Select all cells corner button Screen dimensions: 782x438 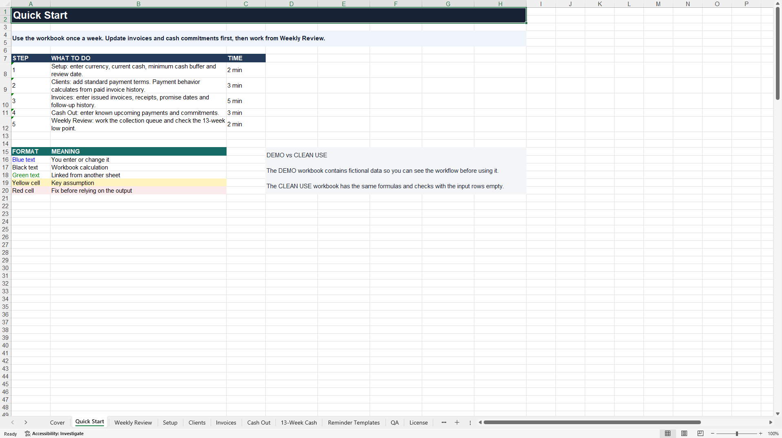point(5,4)
